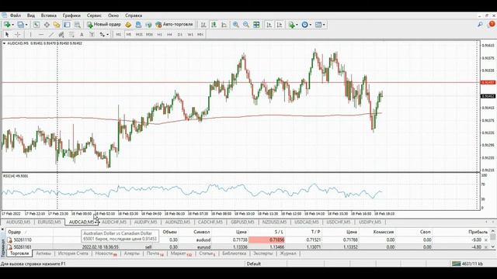Expand the Profiles dropdown arrow
Screen dimensions: 497x279
pyautogui.click(x=26, y=25)
